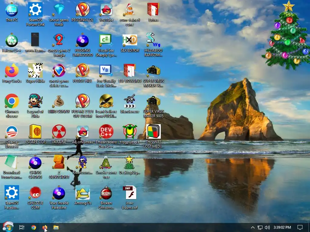Expand hidden system tray icons chevron
The image size is (310, 232).
(x=253, y=227)
